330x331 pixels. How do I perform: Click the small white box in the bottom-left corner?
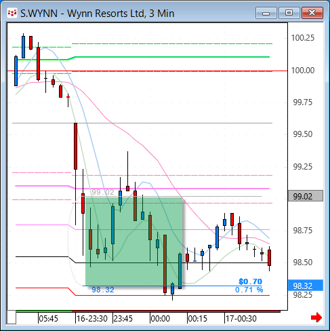[12, 317]
